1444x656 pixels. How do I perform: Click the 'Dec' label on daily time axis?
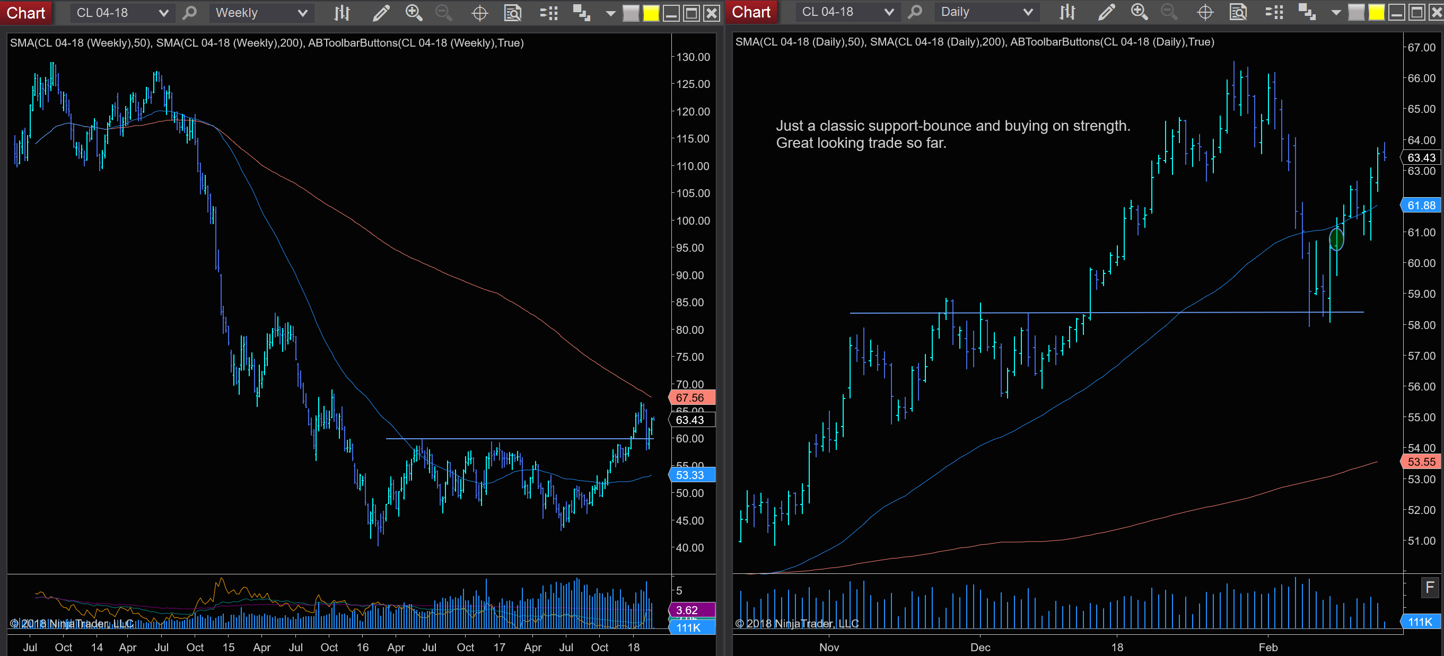click(980, 647)
